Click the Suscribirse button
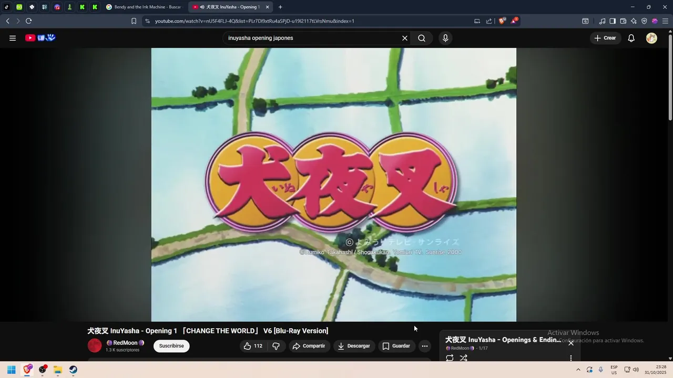Image resolution: width=673 pixels, height=378 pixels. click(x=171, y=346)
